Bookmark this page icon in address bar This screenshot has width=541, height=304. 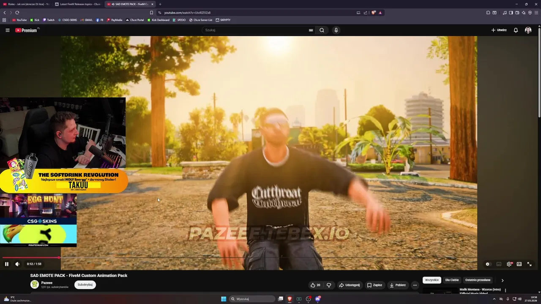tap(151, 13)
